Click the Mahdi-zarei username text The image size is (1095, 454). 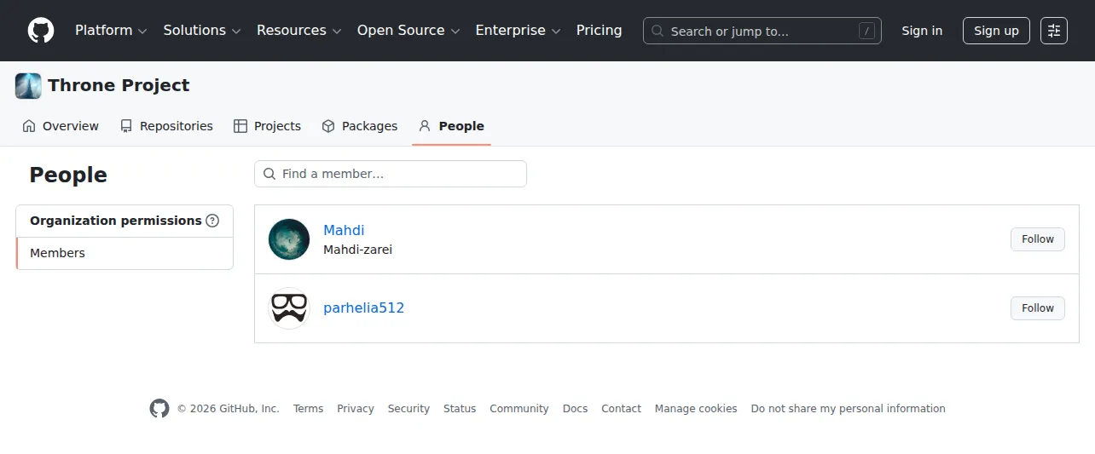(357, 250)
